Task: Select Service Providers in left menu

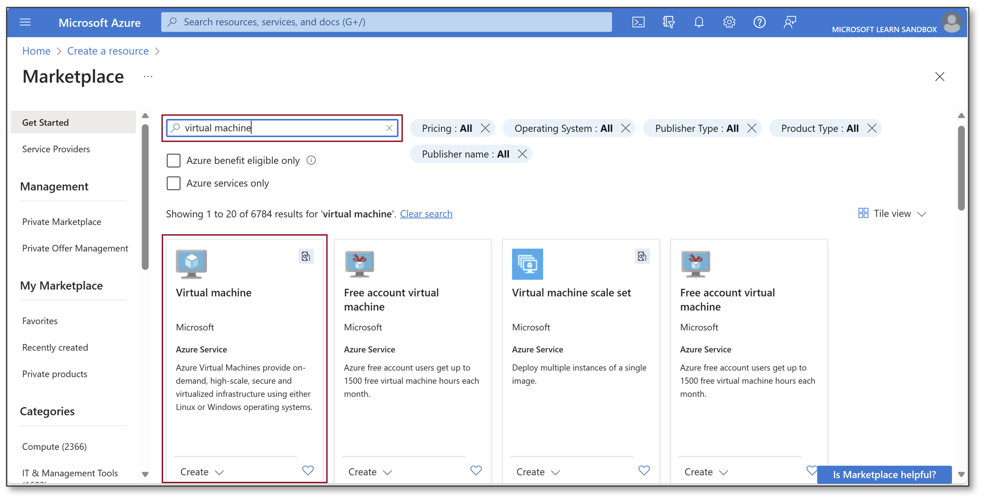Action: [56, 149]
